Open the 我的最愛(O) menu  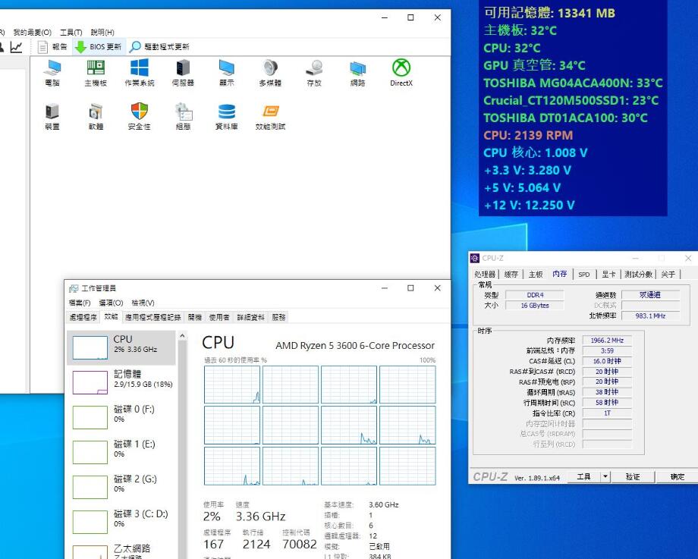(32, 32)
